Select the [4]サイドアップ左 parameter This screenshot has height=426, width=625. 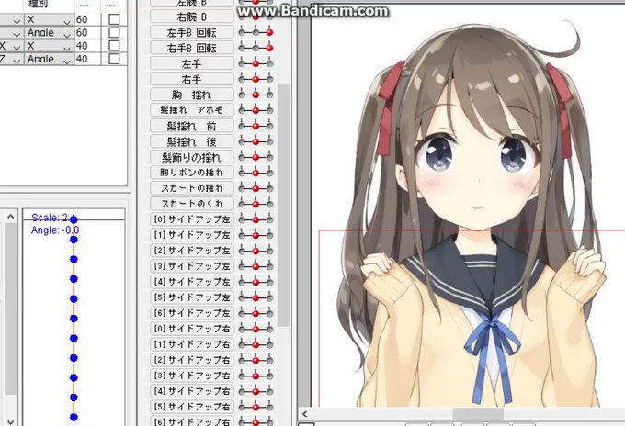click(x=192, y=282)
